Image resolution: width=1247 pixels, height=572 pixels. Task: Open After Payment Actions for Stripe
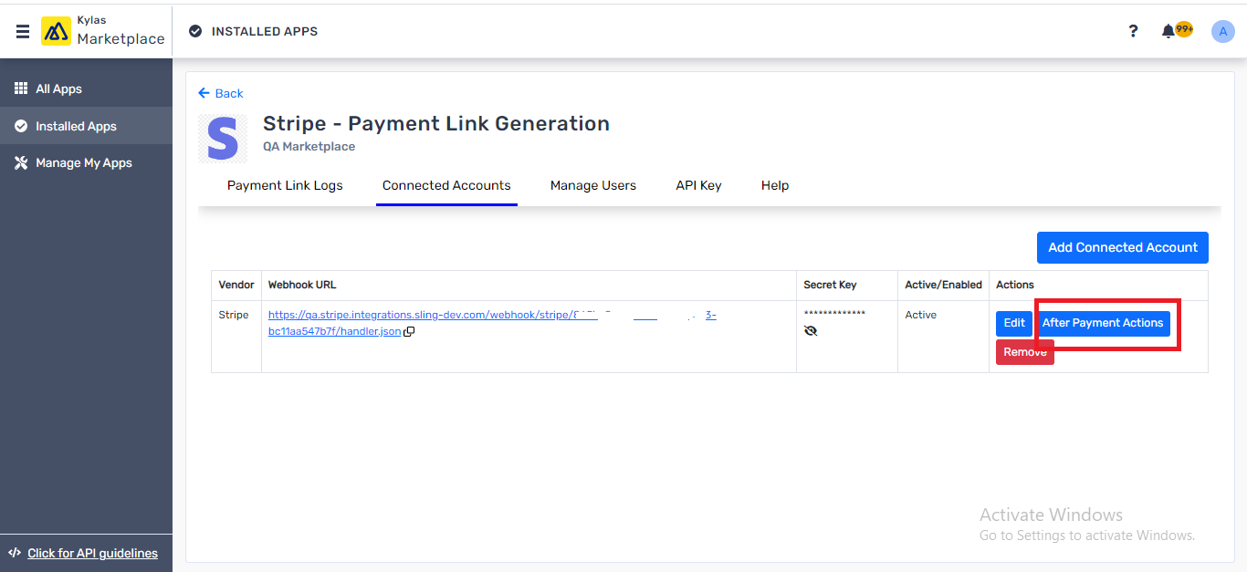click(1103, 323)
